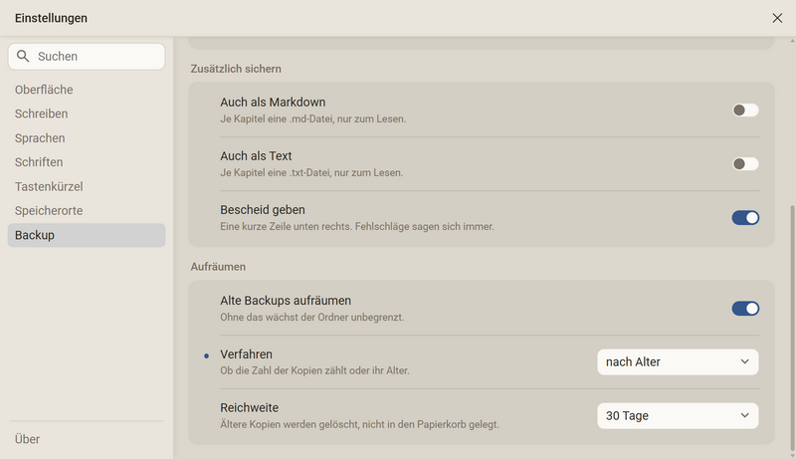Image resolution: width=796 pixels, height=459 pixels.
Task: Open the Reichweite 30 Tage dropdown
Action: [x=678, y=416]
